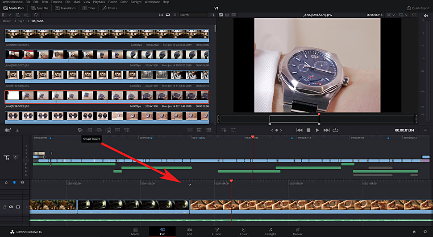Click the Source Overwrite icon

pyautogui.click(x=127, y=130)
